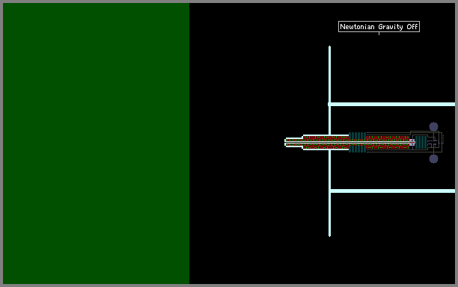458x287 pixels.
Task: Click the red right barrel section
Action: tap(388, 142)
